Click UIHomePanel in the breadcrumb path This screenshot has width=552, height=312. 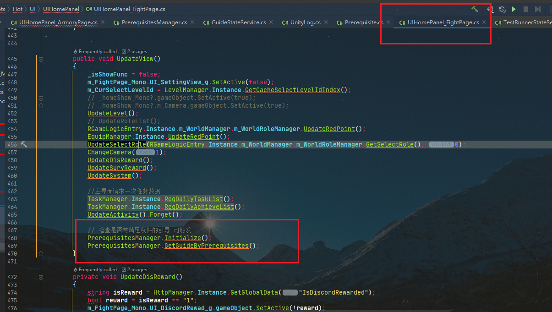[61, 9]
